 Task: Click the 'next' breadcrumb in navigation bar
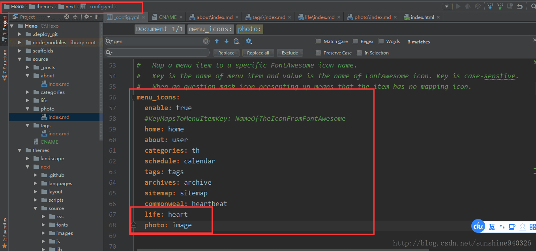[67, 6]
